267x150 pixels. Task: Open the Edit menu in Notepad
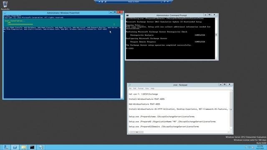135,88
